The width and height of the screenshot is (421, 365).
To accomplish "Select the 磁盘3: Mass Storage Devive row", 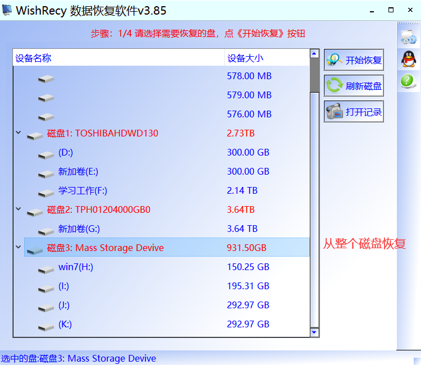I will tap(167, 248).
